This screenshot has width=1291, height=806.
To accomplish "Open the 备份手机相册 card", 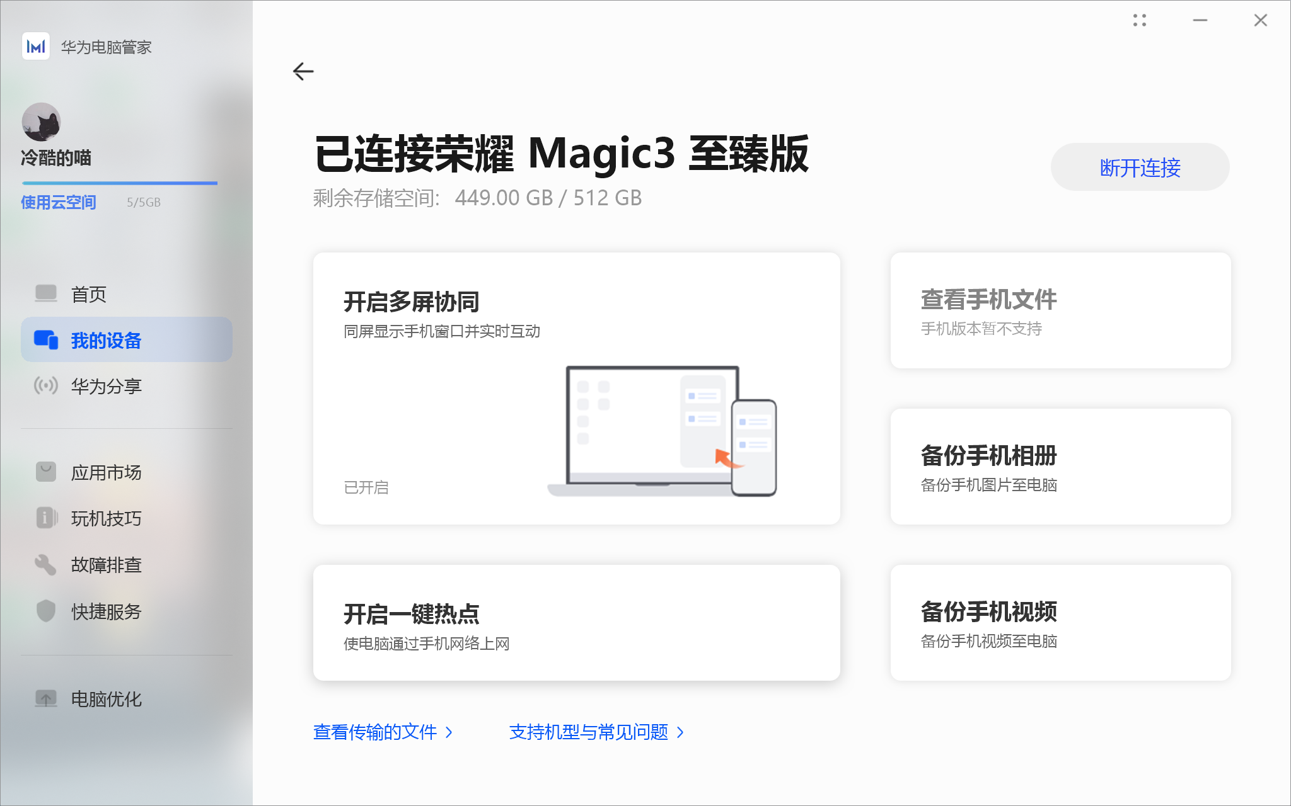I will click(x=1060, y=467).
